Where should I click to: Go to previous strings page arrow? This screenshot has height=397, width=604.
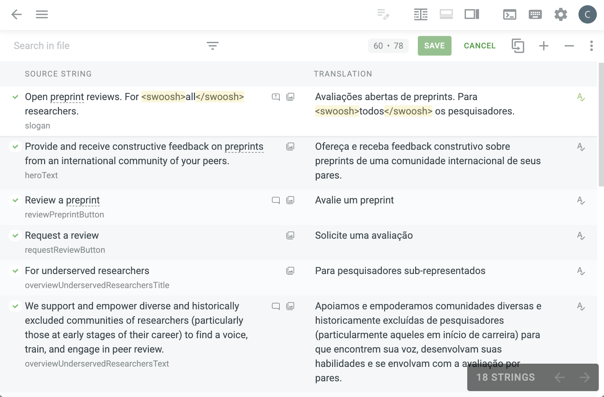(559, 377)
